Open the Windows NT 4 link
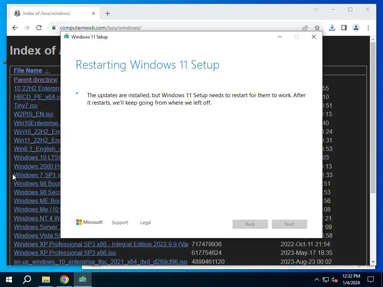The width and height of the screenshot is (383, 287). coord(37,218)
